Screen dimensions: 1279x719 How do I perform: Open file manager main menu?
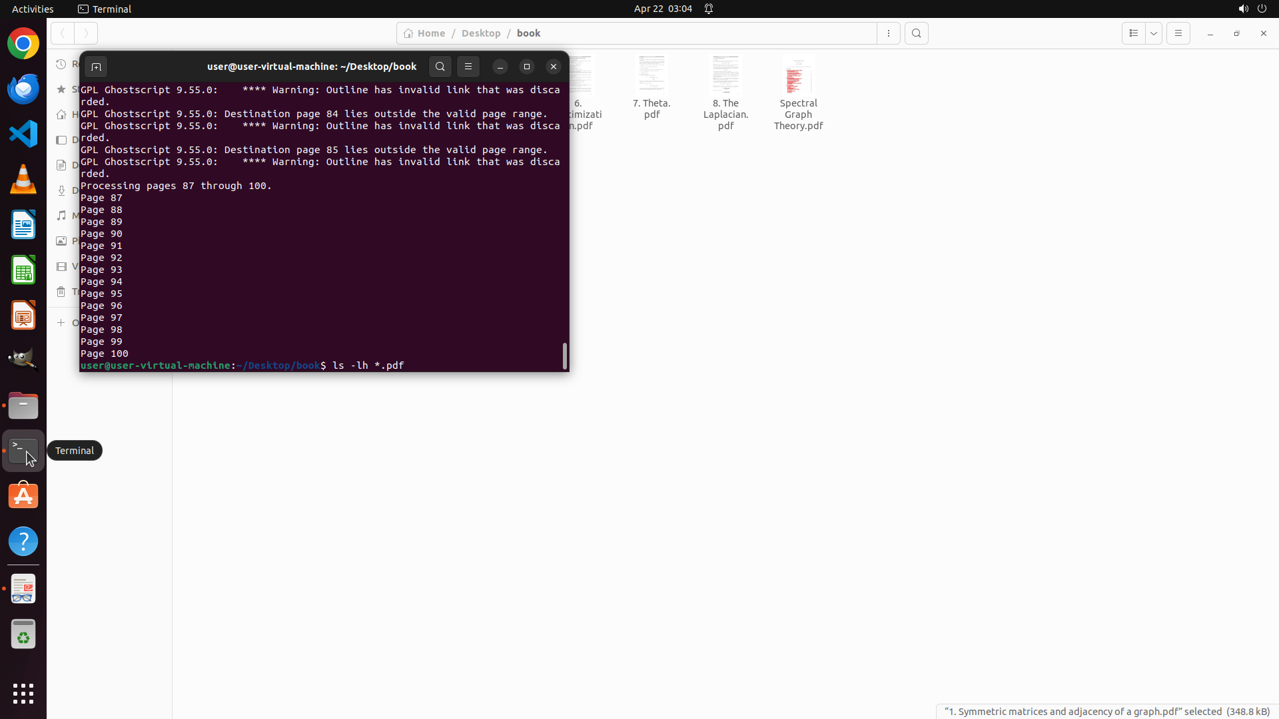pyautogui.click(x=1178, y=33)
